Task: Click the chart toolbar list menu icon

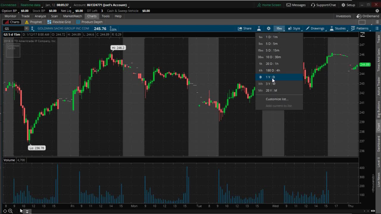Action: click(x=377, y=28)
